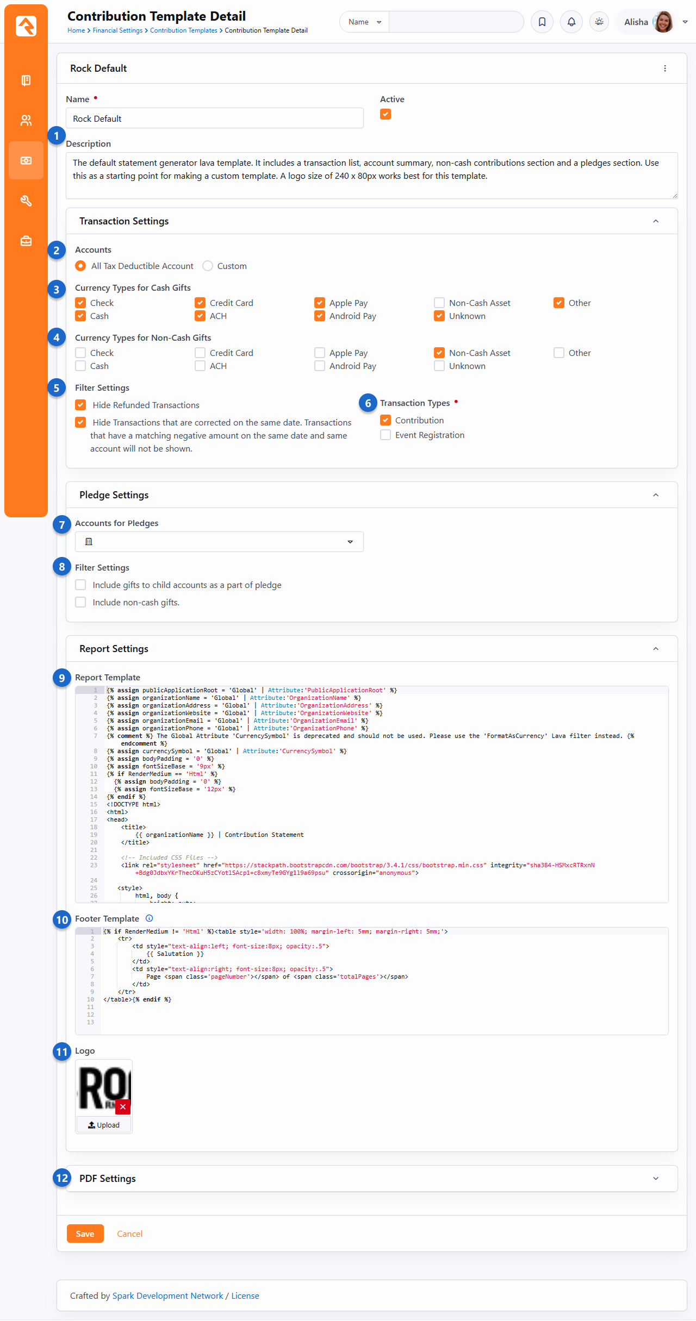Image resolution: width=696 pixels, height=1321 pixels.
Task: Select the Custom accounts radio button
Action: [x=208, y=266]
